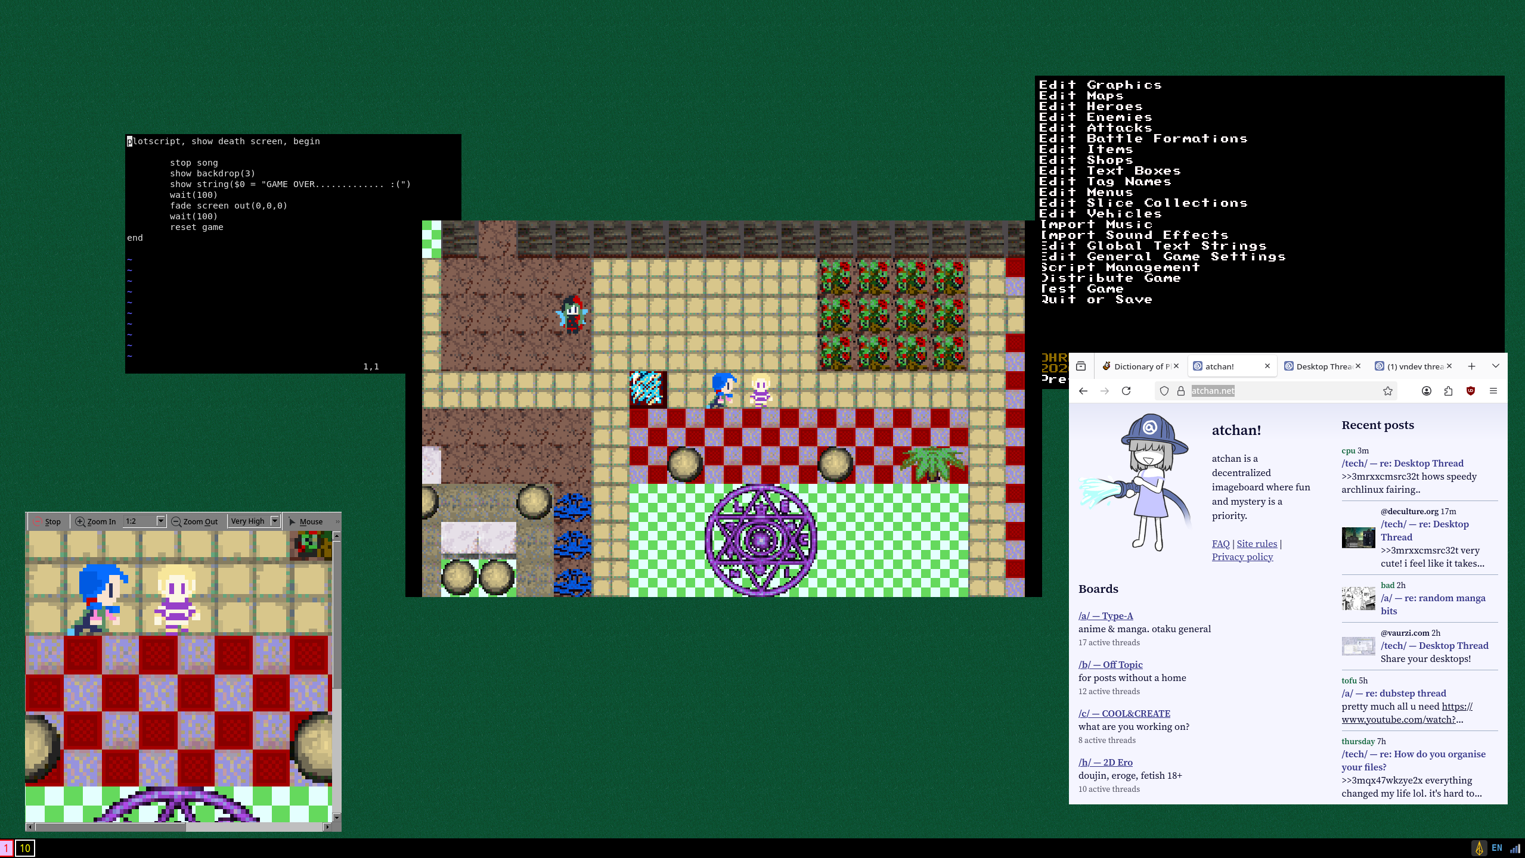1525x858 pixels.
Task: Open the 1:2 zoom ratio dropdown
Action: coord(144,521)
